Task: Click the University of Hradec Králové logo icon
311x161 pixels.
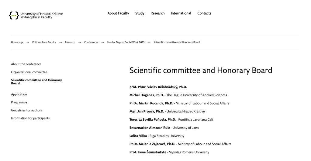Action: click(x=14, y=15)
